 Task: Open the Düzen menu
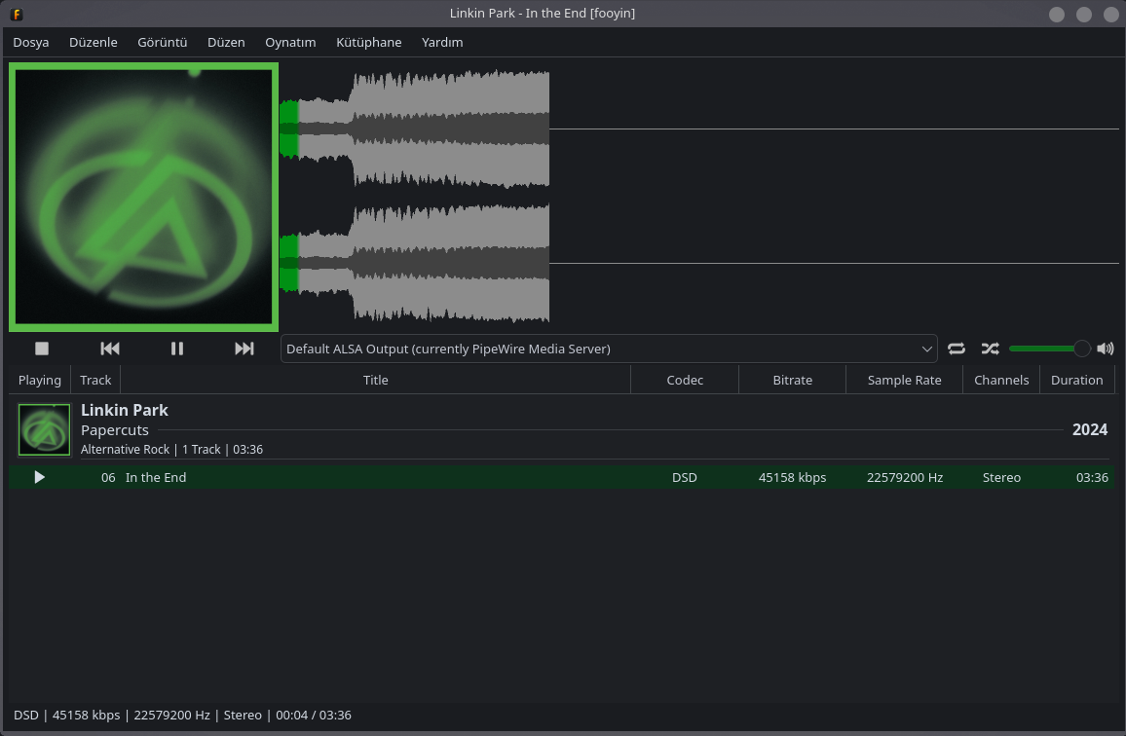[226, 43]
